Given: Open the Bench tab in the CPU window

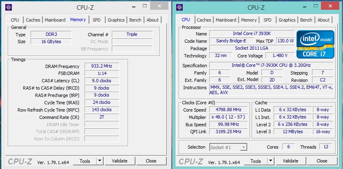Looking at the screenshot, I should [x=306, y=20].
